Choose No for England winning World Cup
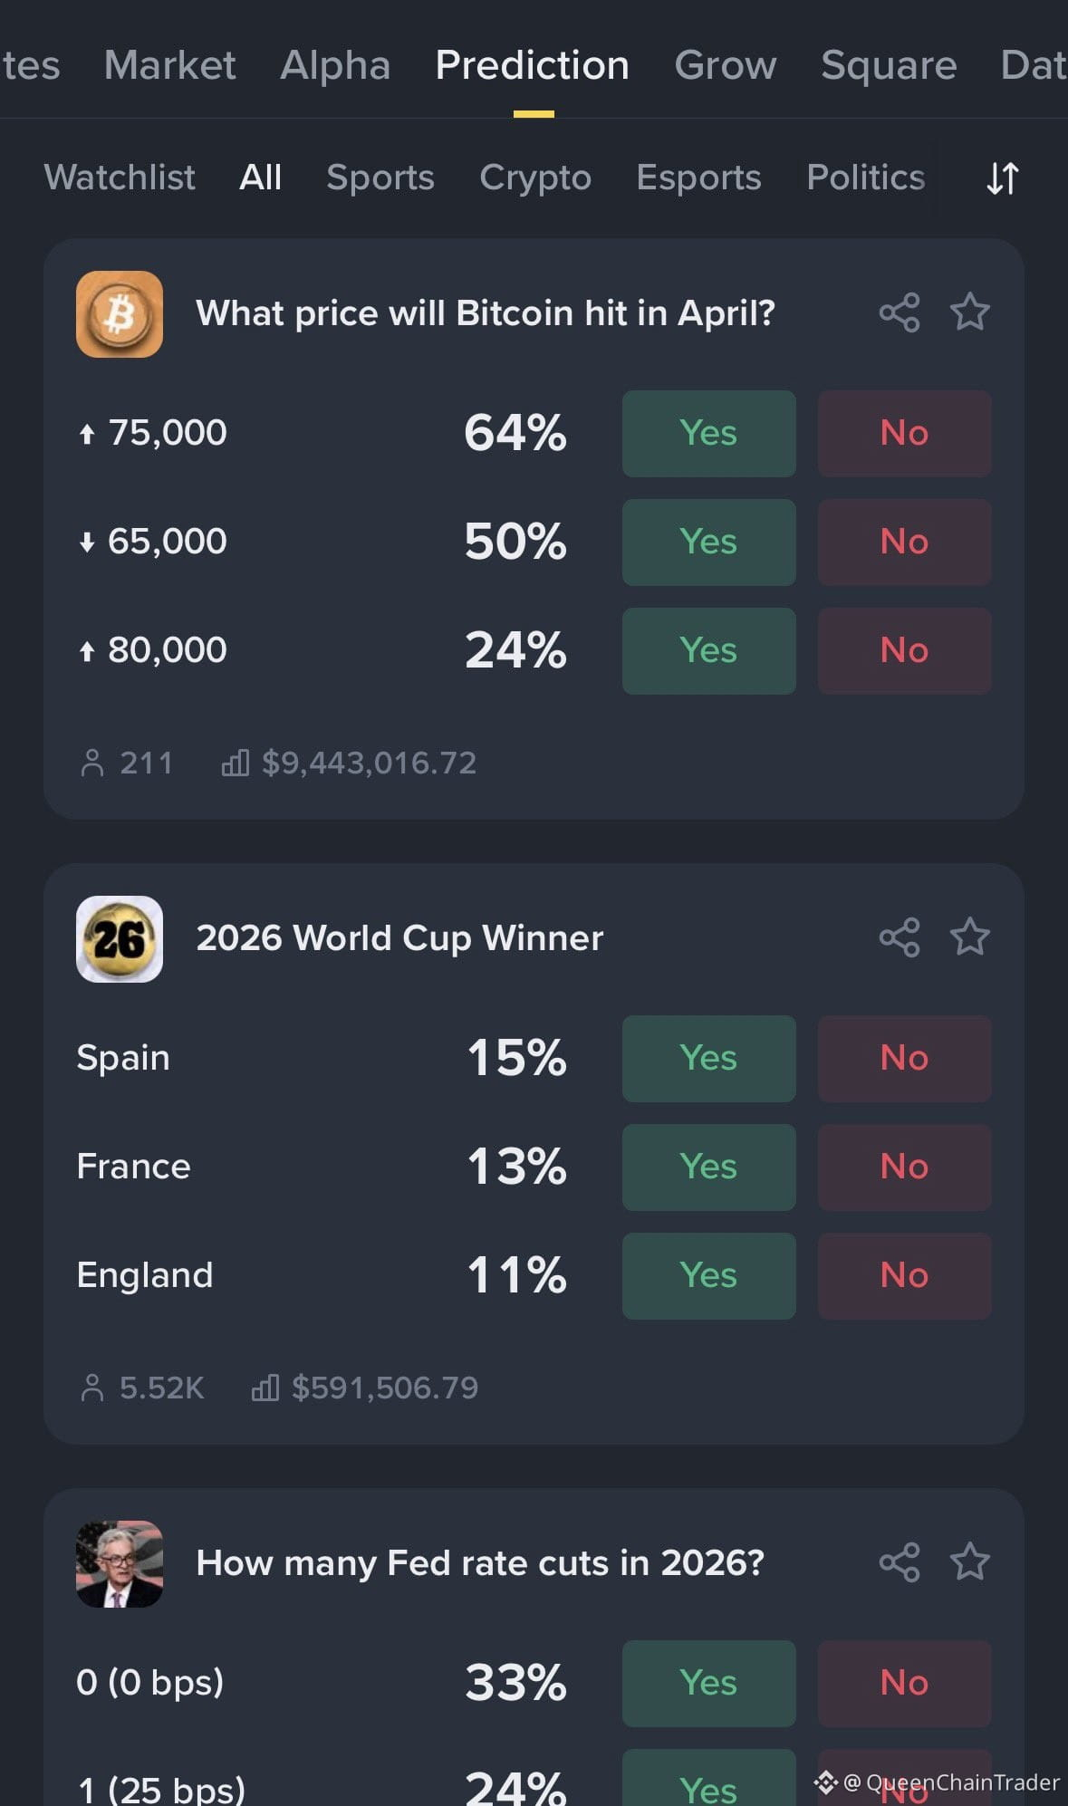The image size is (1068, 1806). tap(905, 1276)
